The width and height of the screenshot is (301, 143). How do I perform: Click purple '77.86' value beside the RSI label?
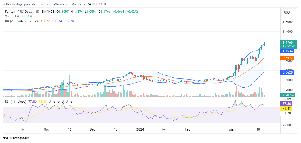pos(32,102)
